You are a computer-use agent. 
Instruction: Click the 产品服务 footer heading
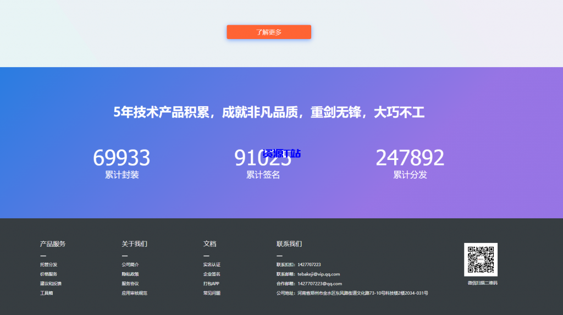[x=53, y=244]
